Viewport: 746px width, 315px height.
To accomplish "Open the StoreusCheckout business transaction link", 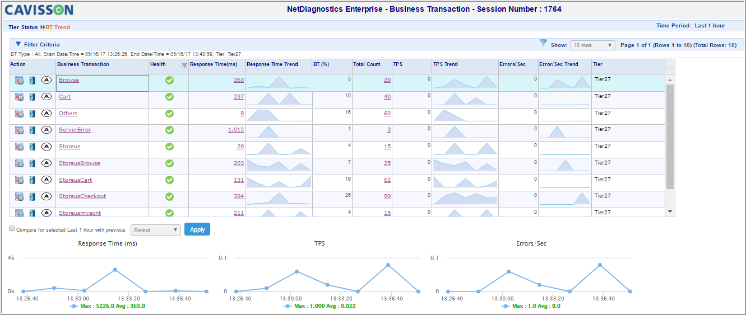I will [x=82, y=196].
